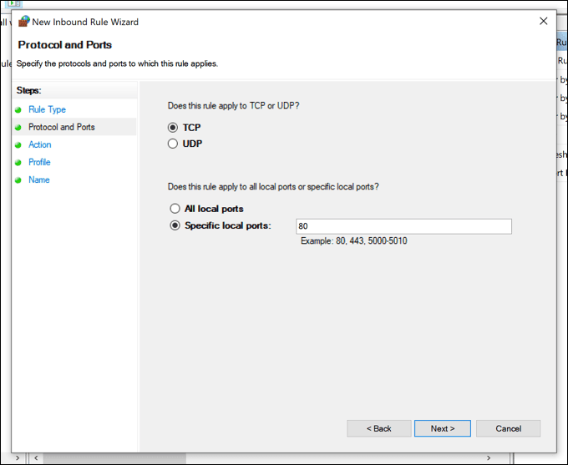Open the Action step in sidebar
The image size is (568, 465).
[39, 144]
